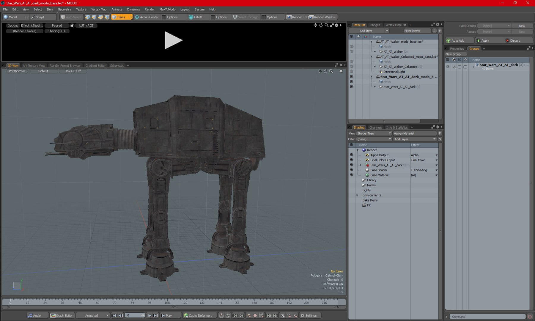Open the Audio button
Image resolution: width=535 pixels, height=321 pixels.
point(37,316)
